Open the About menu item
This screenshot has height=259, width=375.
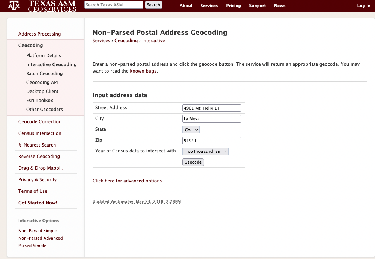pyautogui.click(x=186, y=6)
